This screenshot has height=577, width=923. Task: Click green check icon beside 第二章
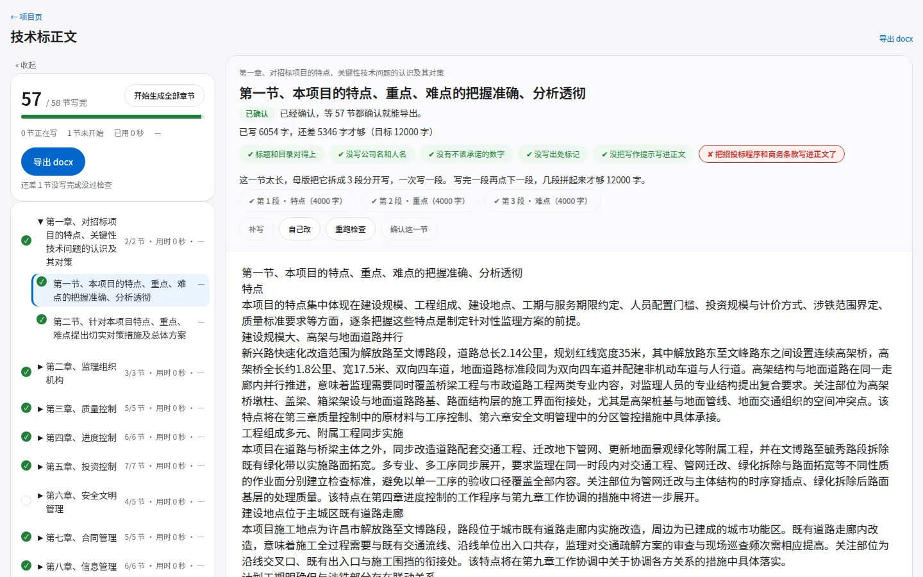click(26, 372)
